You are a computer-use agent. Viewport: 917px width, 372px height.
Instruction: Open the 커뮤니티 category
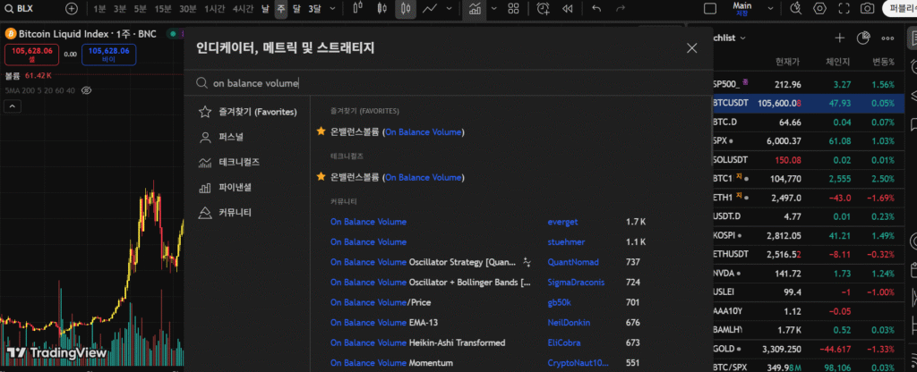(225, 212)
